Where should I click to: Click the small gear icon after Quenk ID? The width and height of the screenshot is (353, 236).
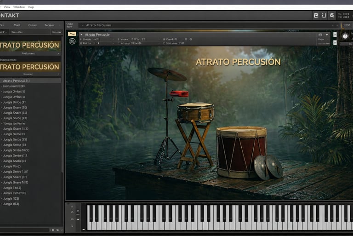(191, 39)
